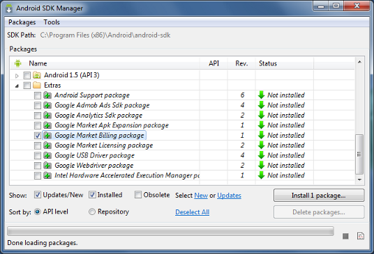
Task: Click the Extras folder icon
Action: [x=37, y=85]
